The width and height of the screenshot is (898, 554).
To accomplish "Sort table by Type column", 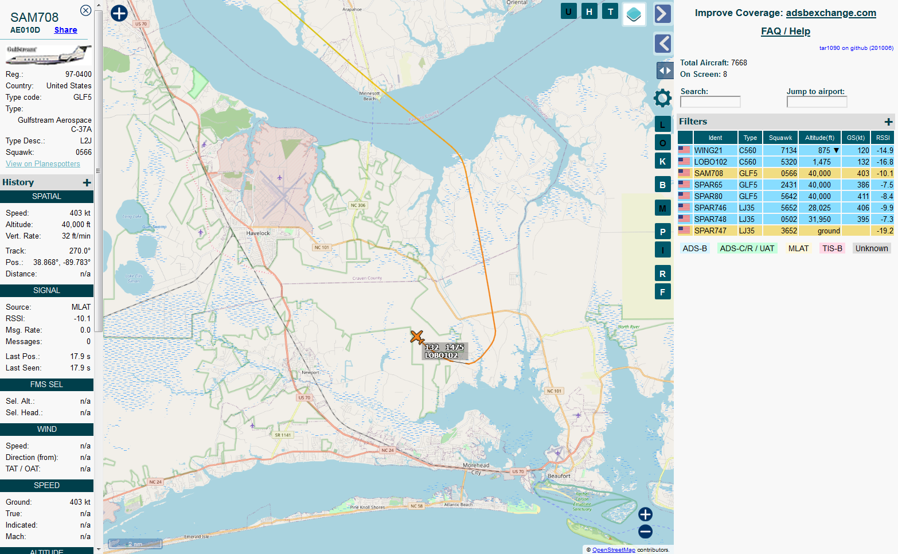I will [x=750, y=138].
